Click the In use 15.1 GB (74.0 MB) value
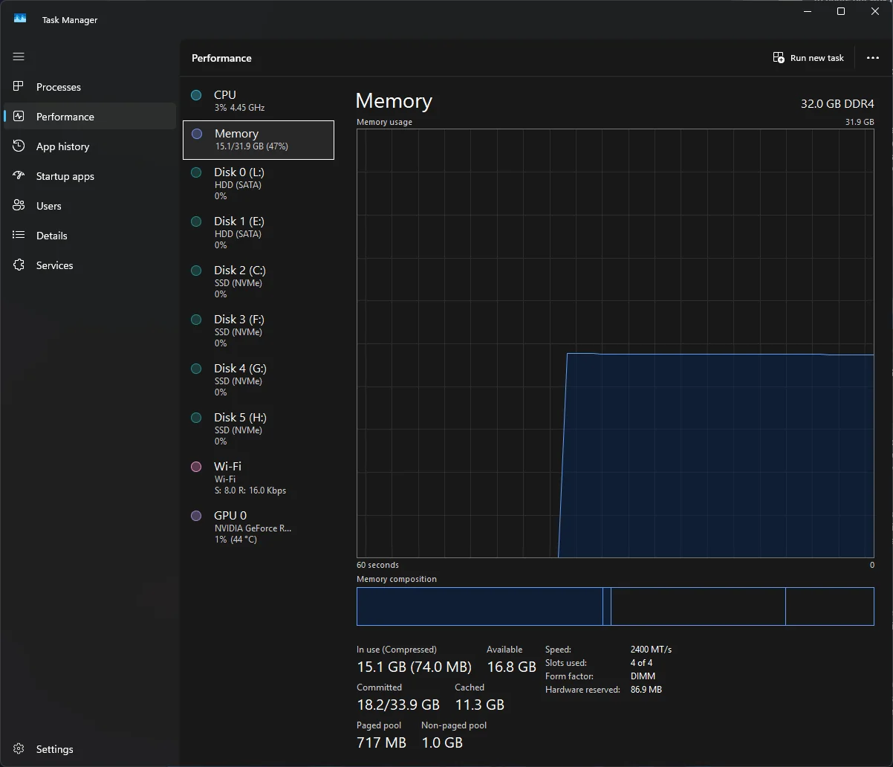 [414, 667]
